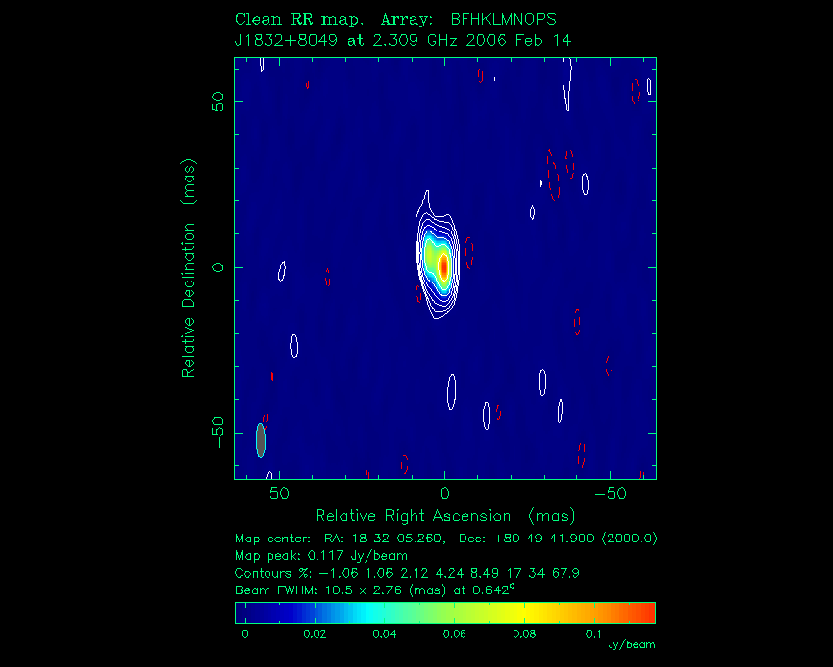This screenshot has width=833, height=667.
Task: Click the '-50' label on the declination axis
Action: tap(218, 433)
